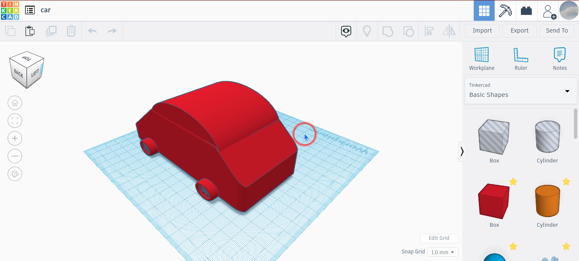
Task: Open the Tinkercad designs dashboard tab
Action: coord(484,11)
